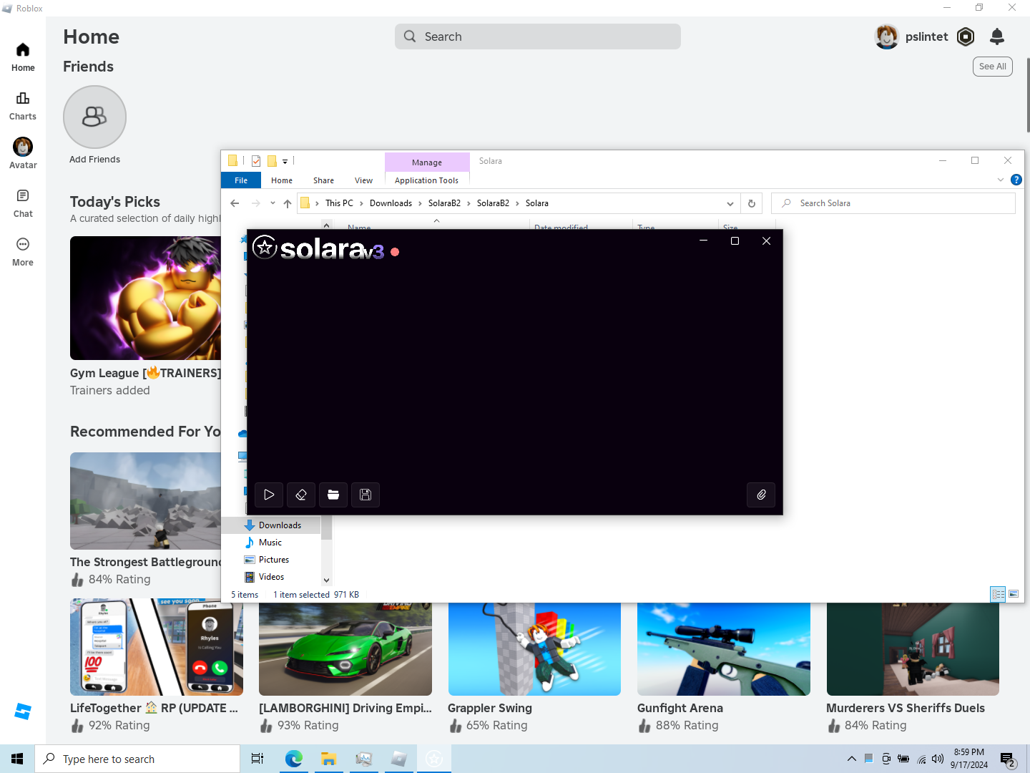
Task: Show hidden system tray icons
Action: coord(851,759)
